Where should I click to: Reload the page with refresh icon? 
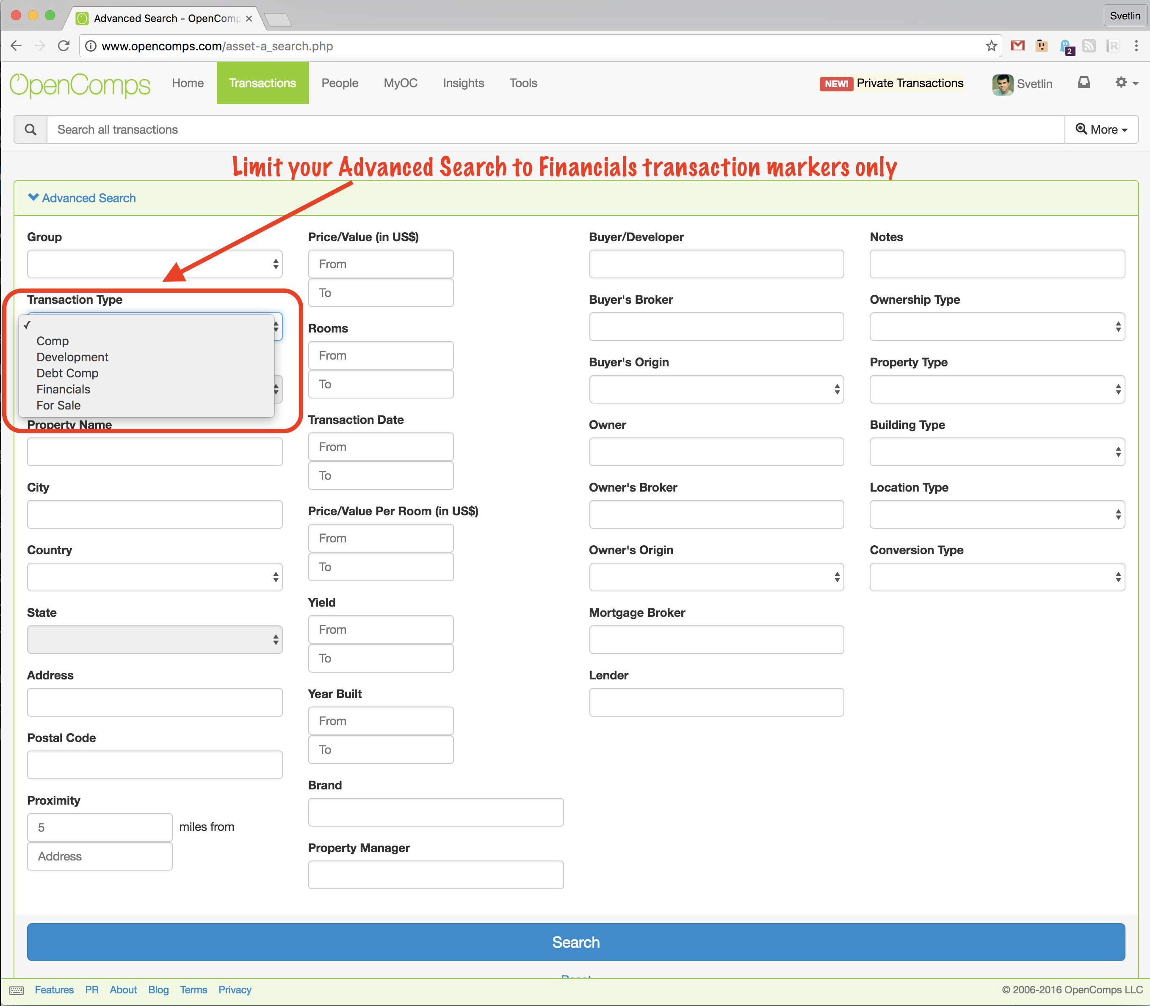click(x=64, y=46)
